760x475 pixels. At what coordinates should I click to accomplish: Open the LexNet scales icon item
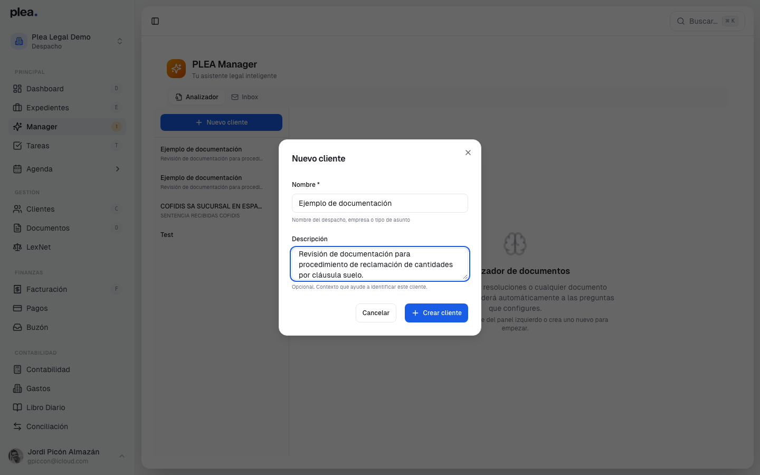pos(68,247)
